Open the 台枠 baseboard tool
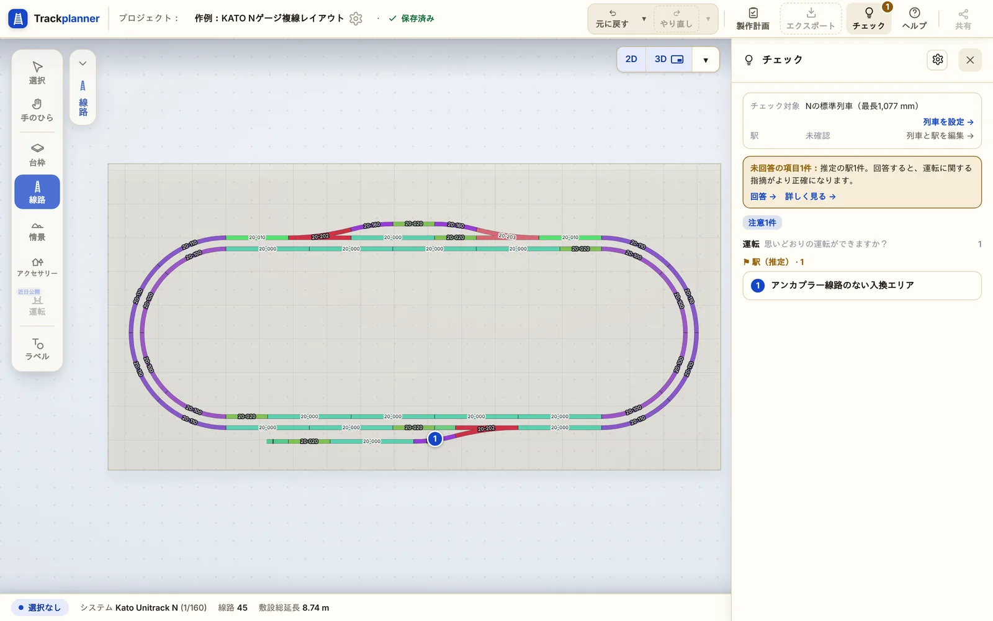This screenshot has height=621, width=993. 37,155
